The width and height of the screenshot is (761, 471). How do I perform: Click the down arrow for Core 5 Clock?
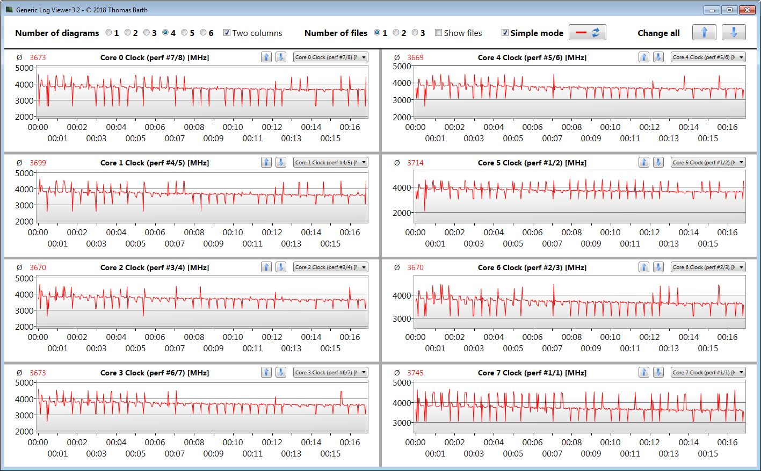pyautogui.click(x=658, y=162)
